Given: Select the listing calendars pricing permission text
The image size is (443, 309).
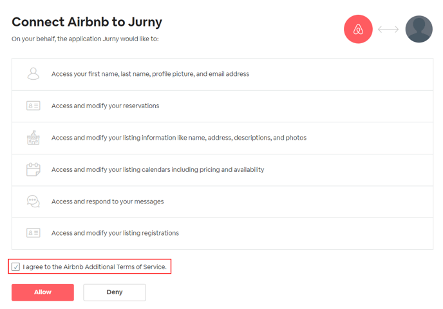Looking at the screenshot, I should coord(158,169).
